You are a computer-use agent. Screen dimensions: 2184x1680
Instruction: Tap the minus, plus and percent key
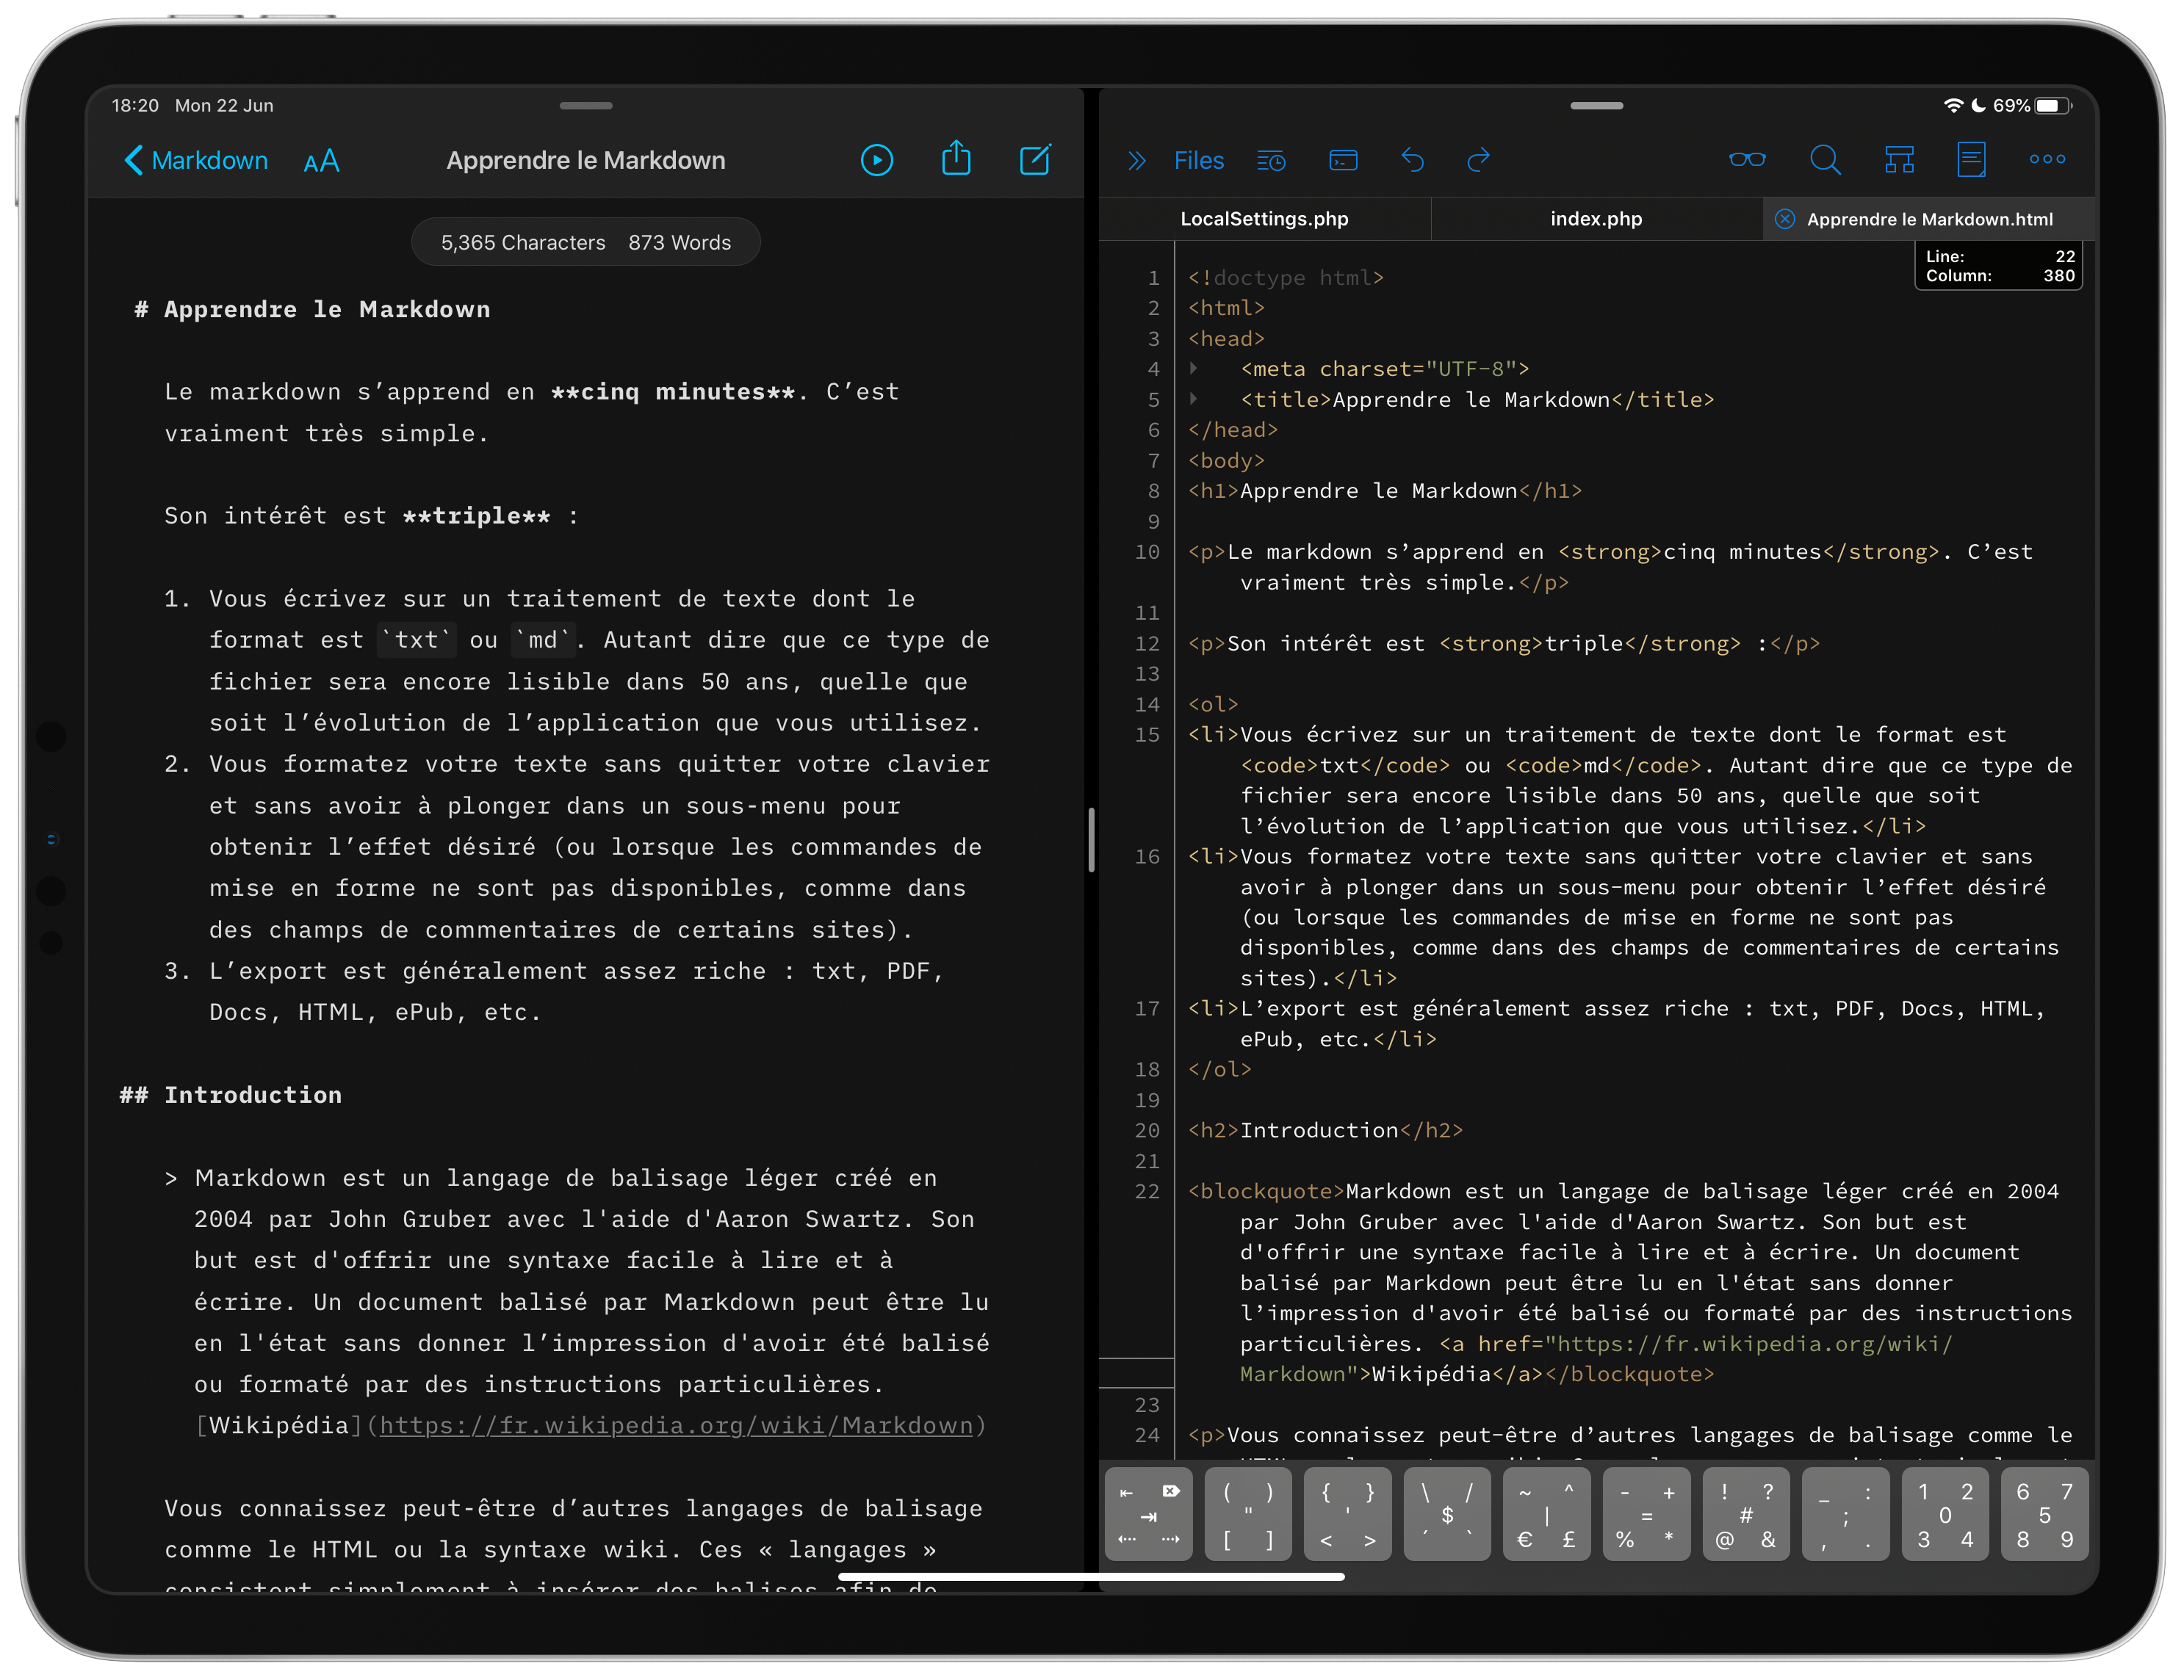[x=1646, y=1514]
